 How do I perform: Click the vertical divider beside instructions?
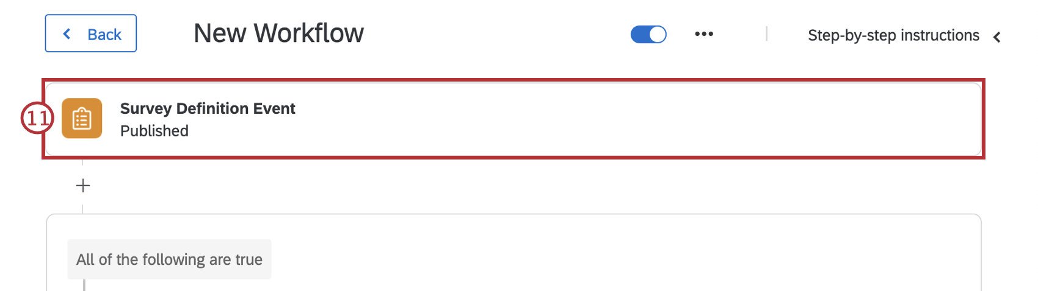766,34
